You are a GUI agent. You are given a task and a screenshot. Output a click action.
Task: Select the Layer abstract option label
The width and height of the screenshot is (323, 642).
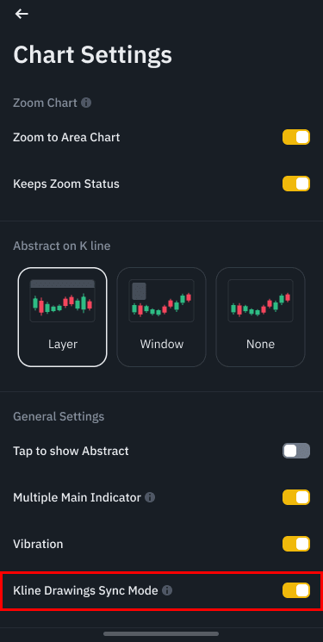tap(63, 344)
